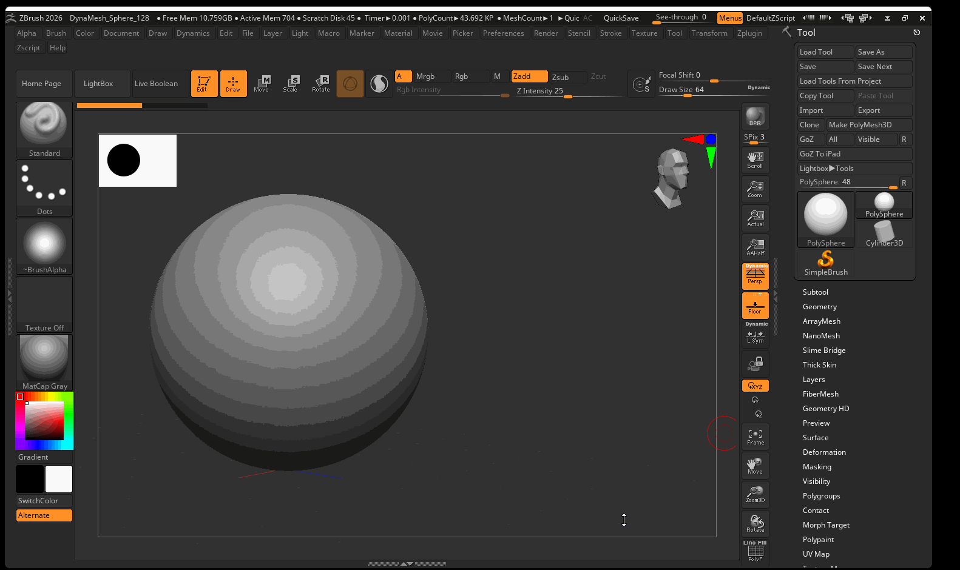Screen dimensions: 960x570
Task: Click the Make PolyMesh3D button
Action: (868, 125)
